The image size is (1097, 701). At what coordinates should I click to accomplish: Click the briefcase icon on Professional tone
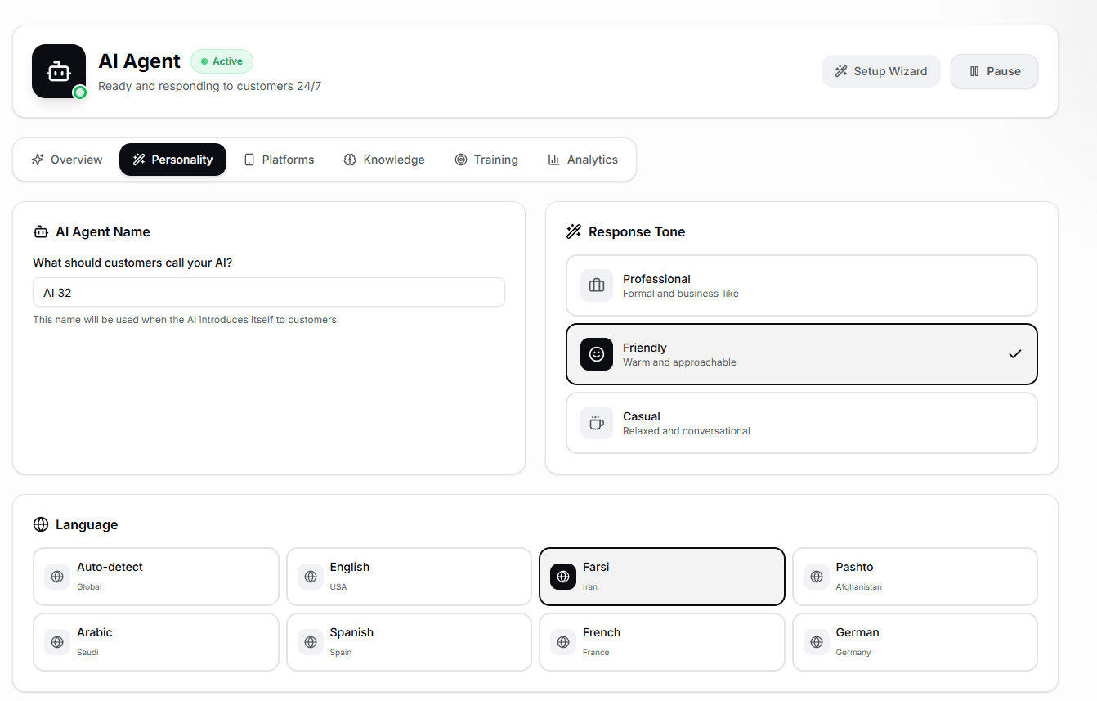pos(596,285)
